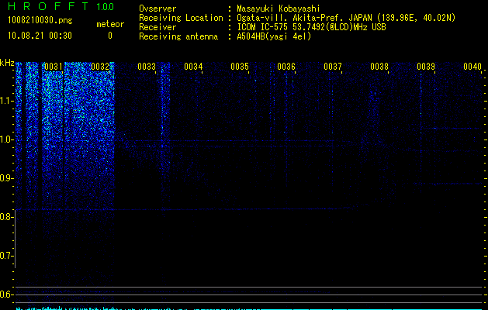488x310 pixels.
Task: Click the 0.6 frequency axis label
Action: tap(7, 294)
